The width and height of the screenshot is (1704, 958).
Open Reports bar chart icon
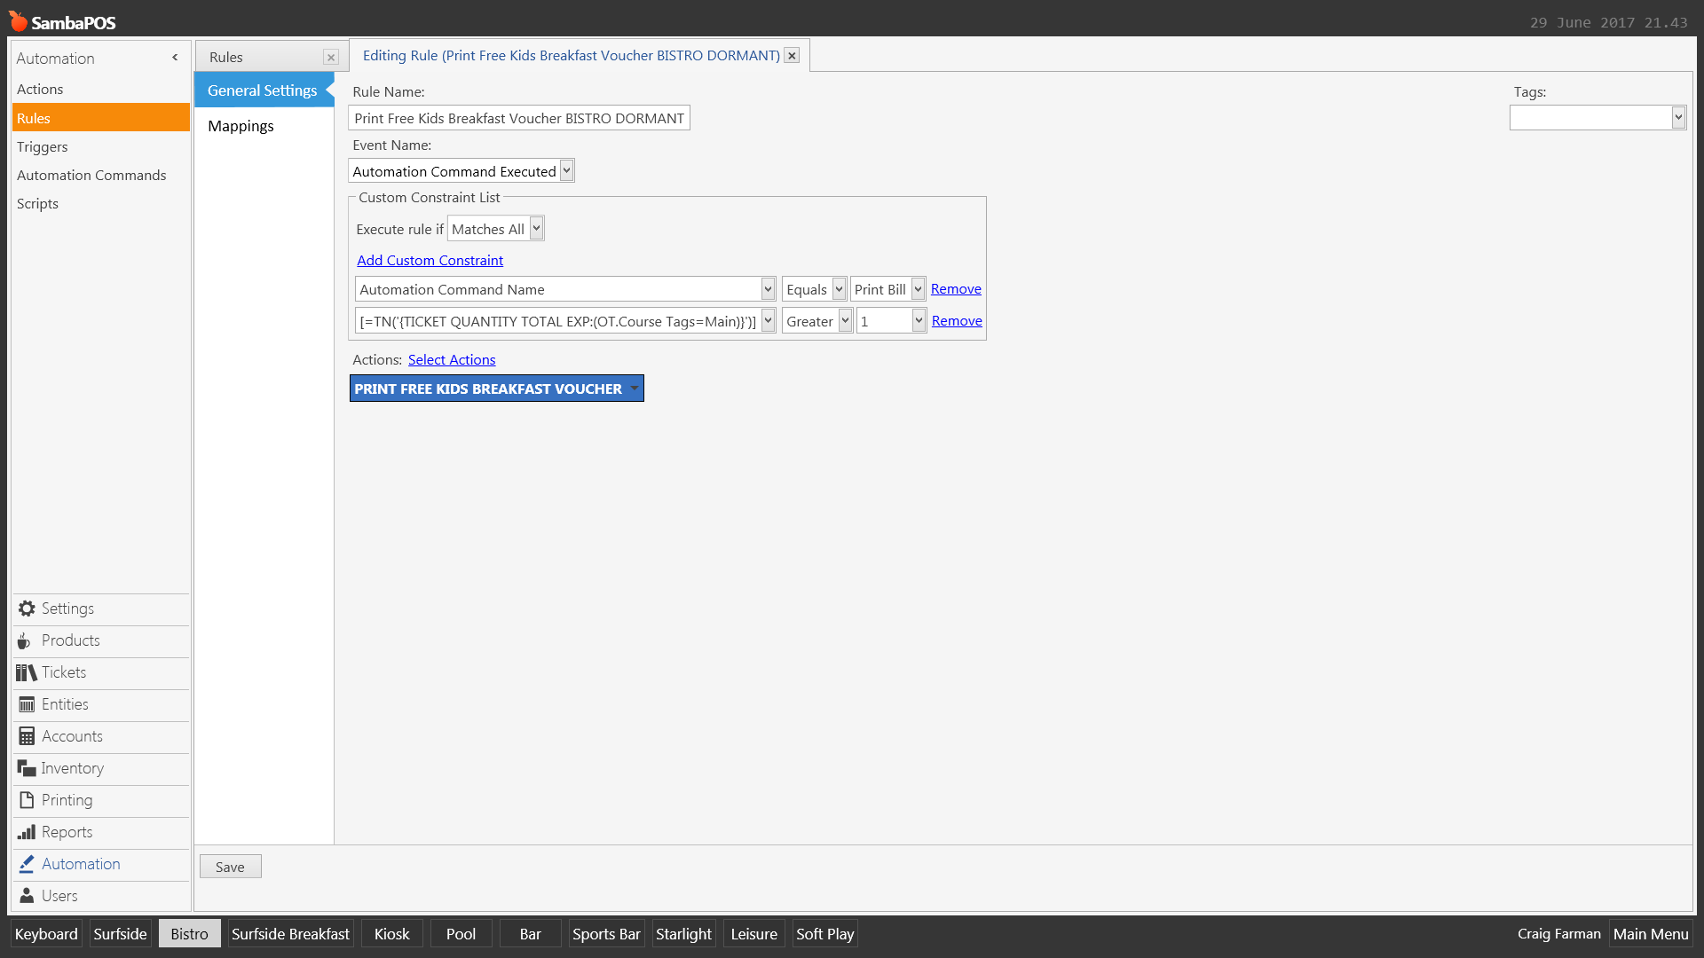tap(27, 832)
